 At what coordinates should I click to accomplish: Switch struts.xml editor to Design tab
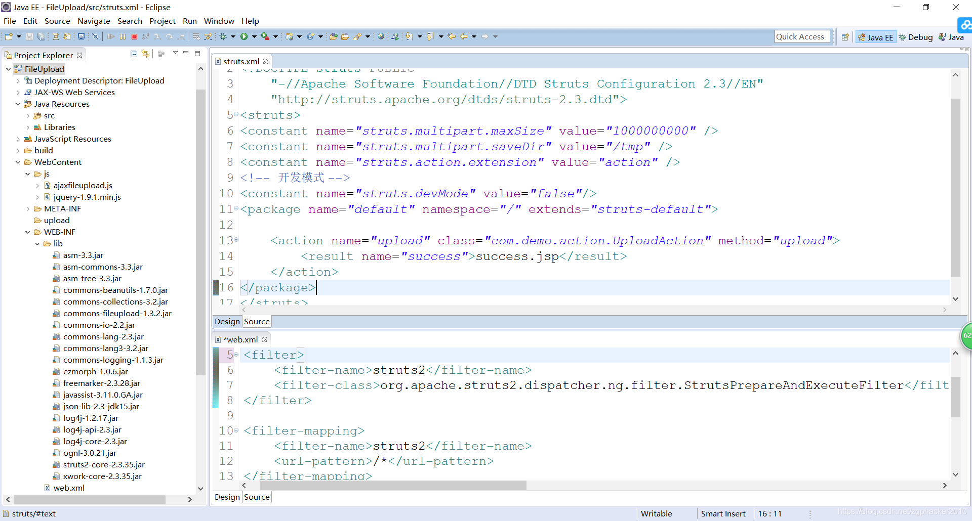click(x=227, y=321)
